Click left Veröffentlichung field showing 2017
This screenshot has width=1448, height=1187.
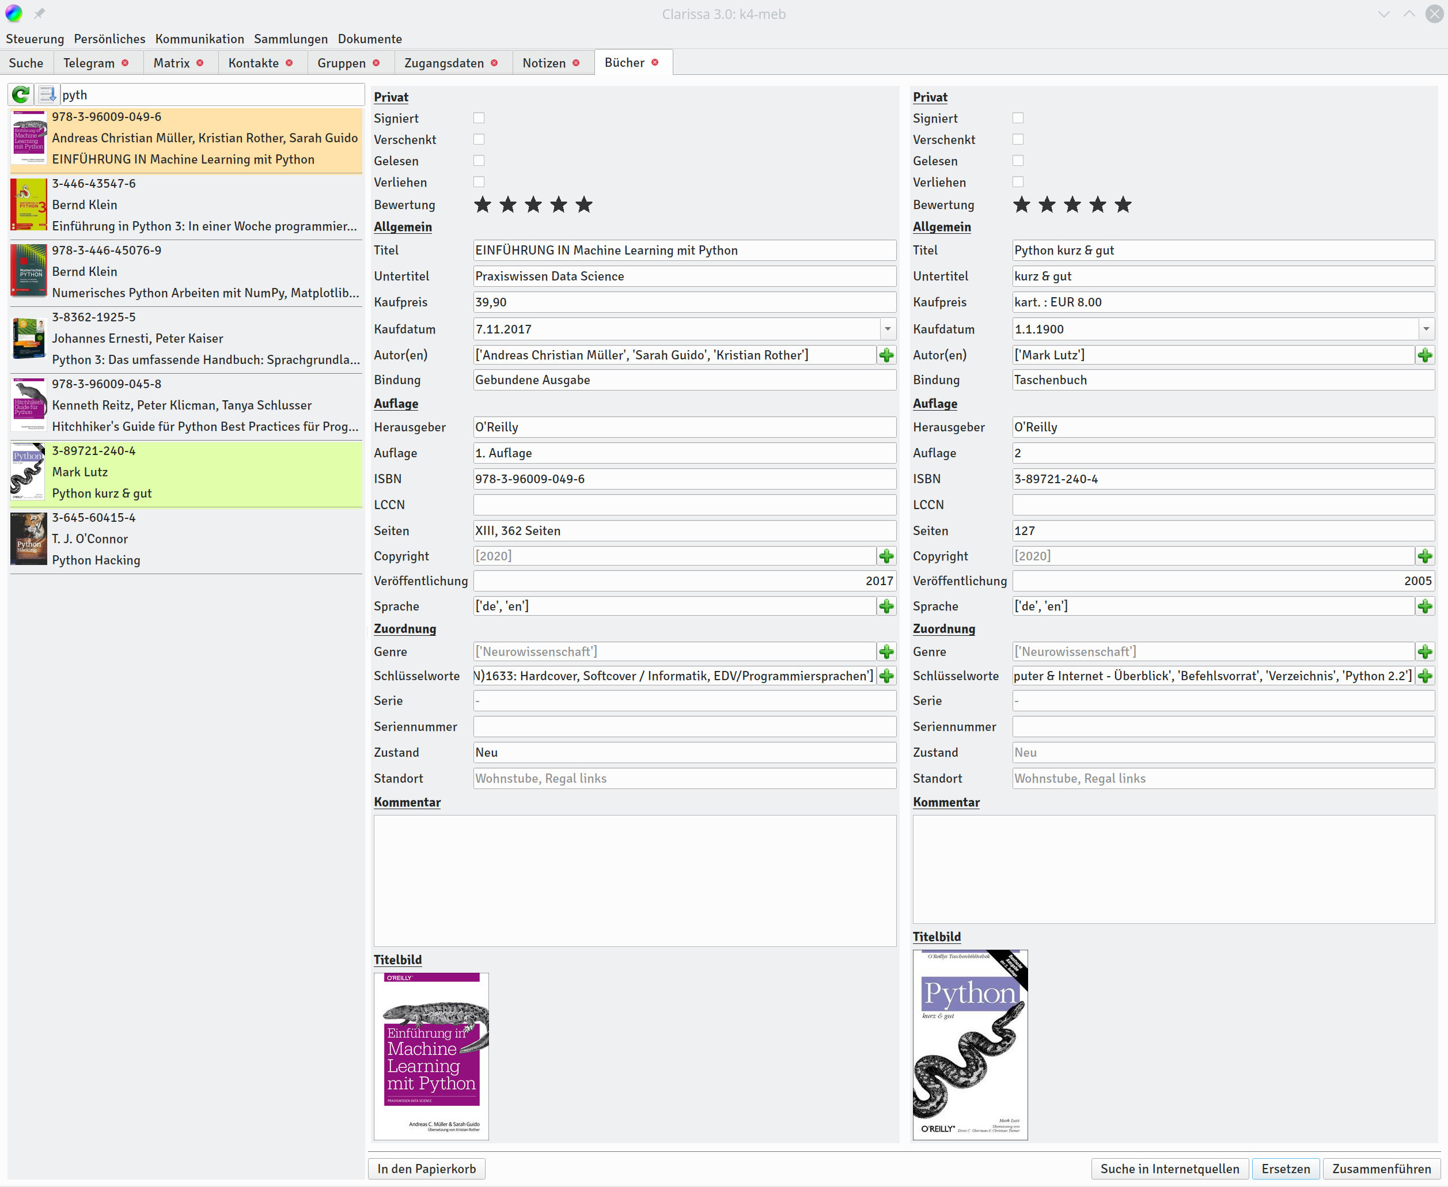tap(684, 581)
